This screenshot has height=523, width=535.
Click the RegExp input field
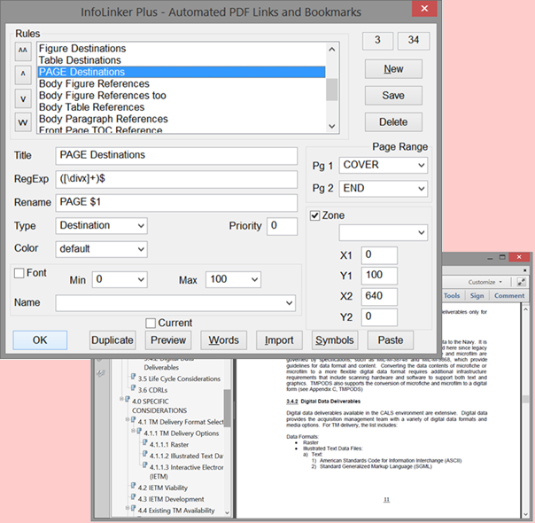(x=176, y=179)
